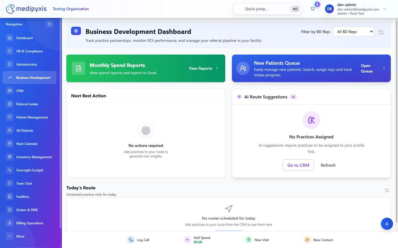Screen dimensions: 398x248
Task: Click the CRM handshake icon
Action: (x=10, y=91)
